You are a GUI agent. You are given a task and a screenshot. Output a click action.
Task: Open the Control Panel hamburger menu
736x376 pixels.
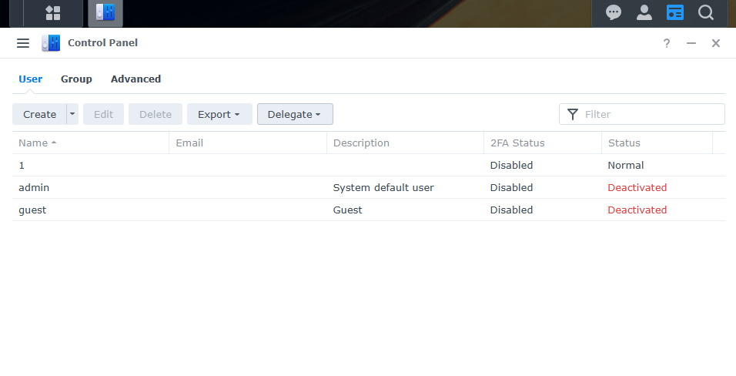(23, 43)
